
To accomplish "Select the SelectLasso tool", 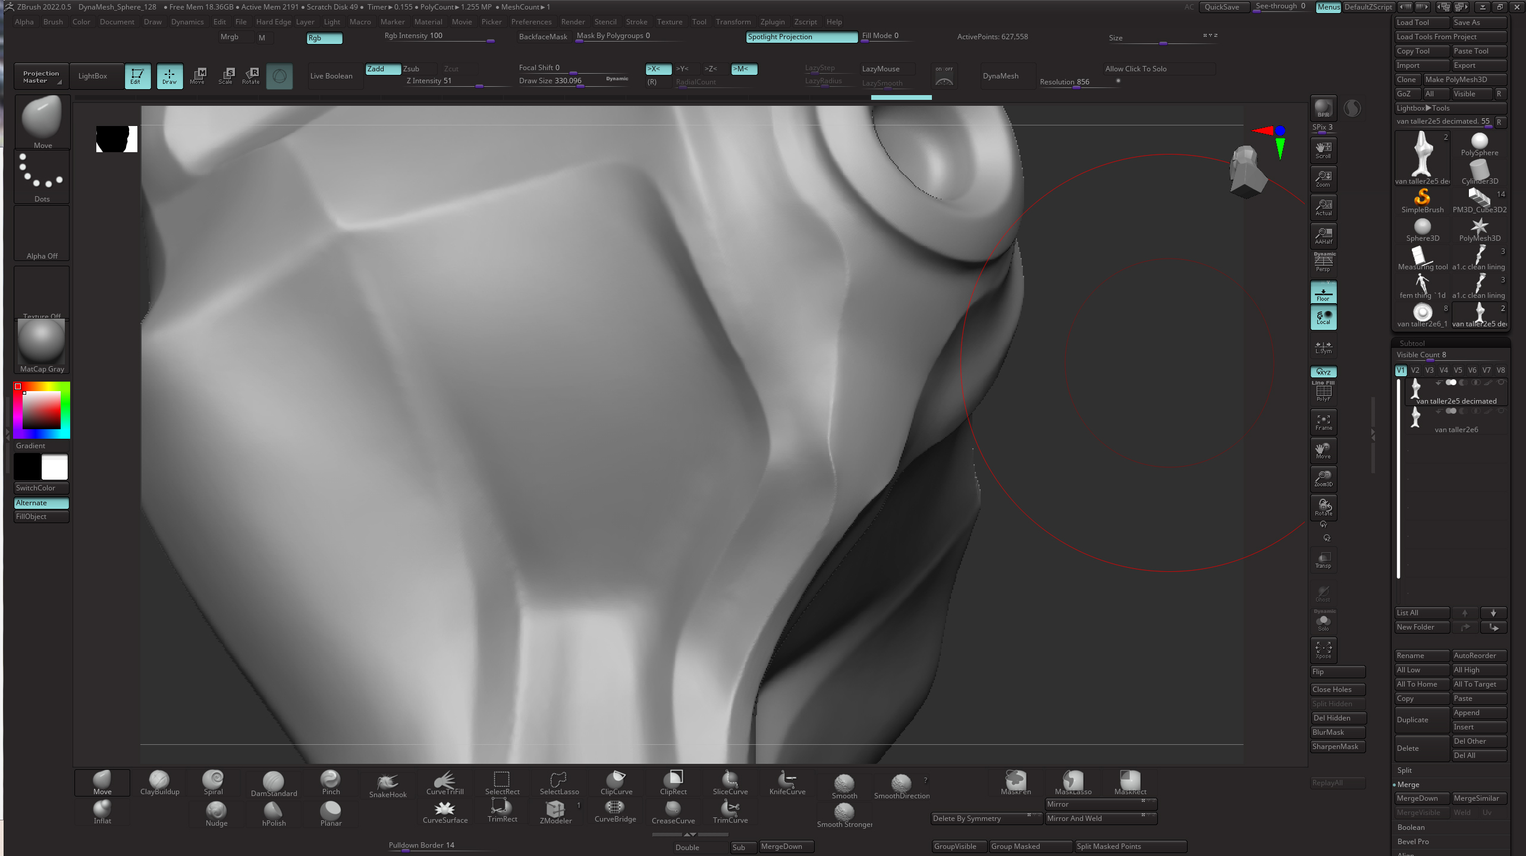I will 559,782.
